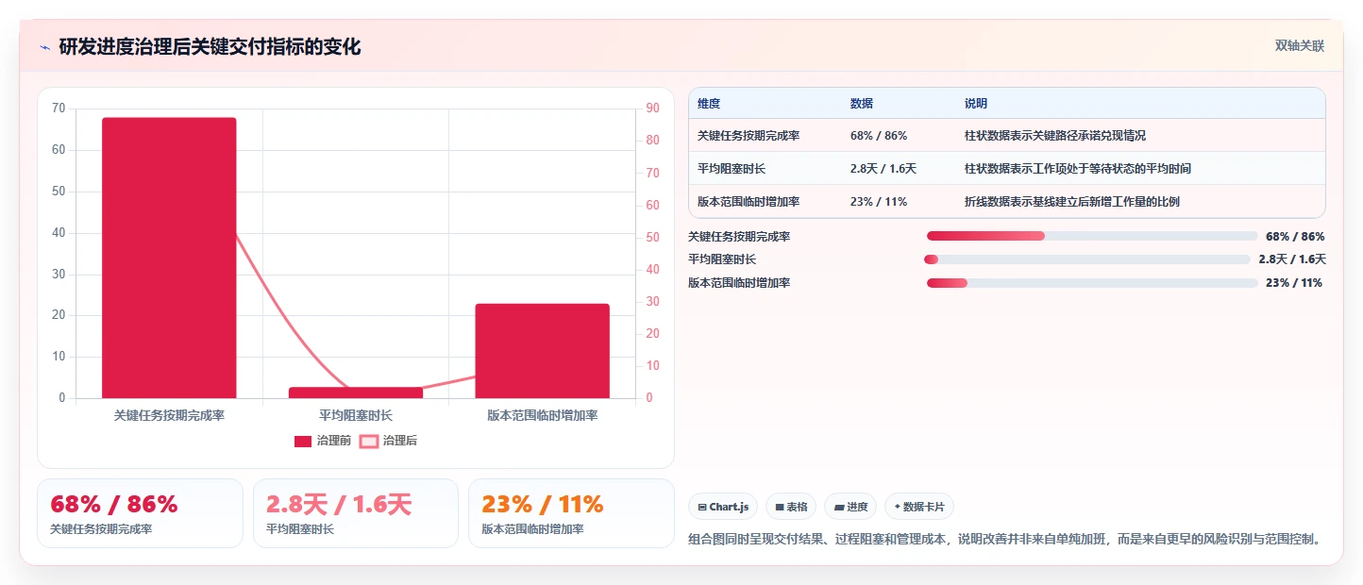Image resolution: width=1363 pixels, height=585 pixels.
Task: Click the 关键任务按期完成率 table row cell
Action: click(749, 136)
